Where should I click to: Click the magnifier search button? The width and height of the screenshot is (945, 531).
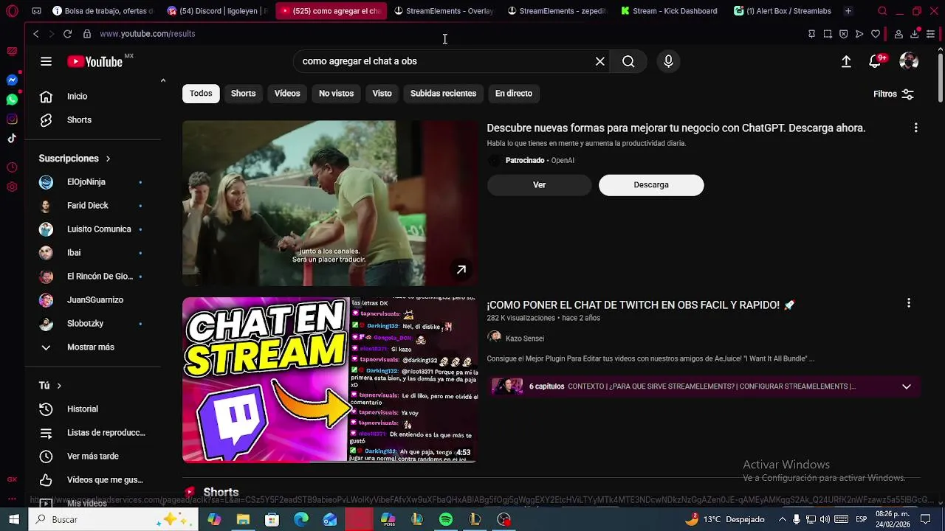[628, 61]
